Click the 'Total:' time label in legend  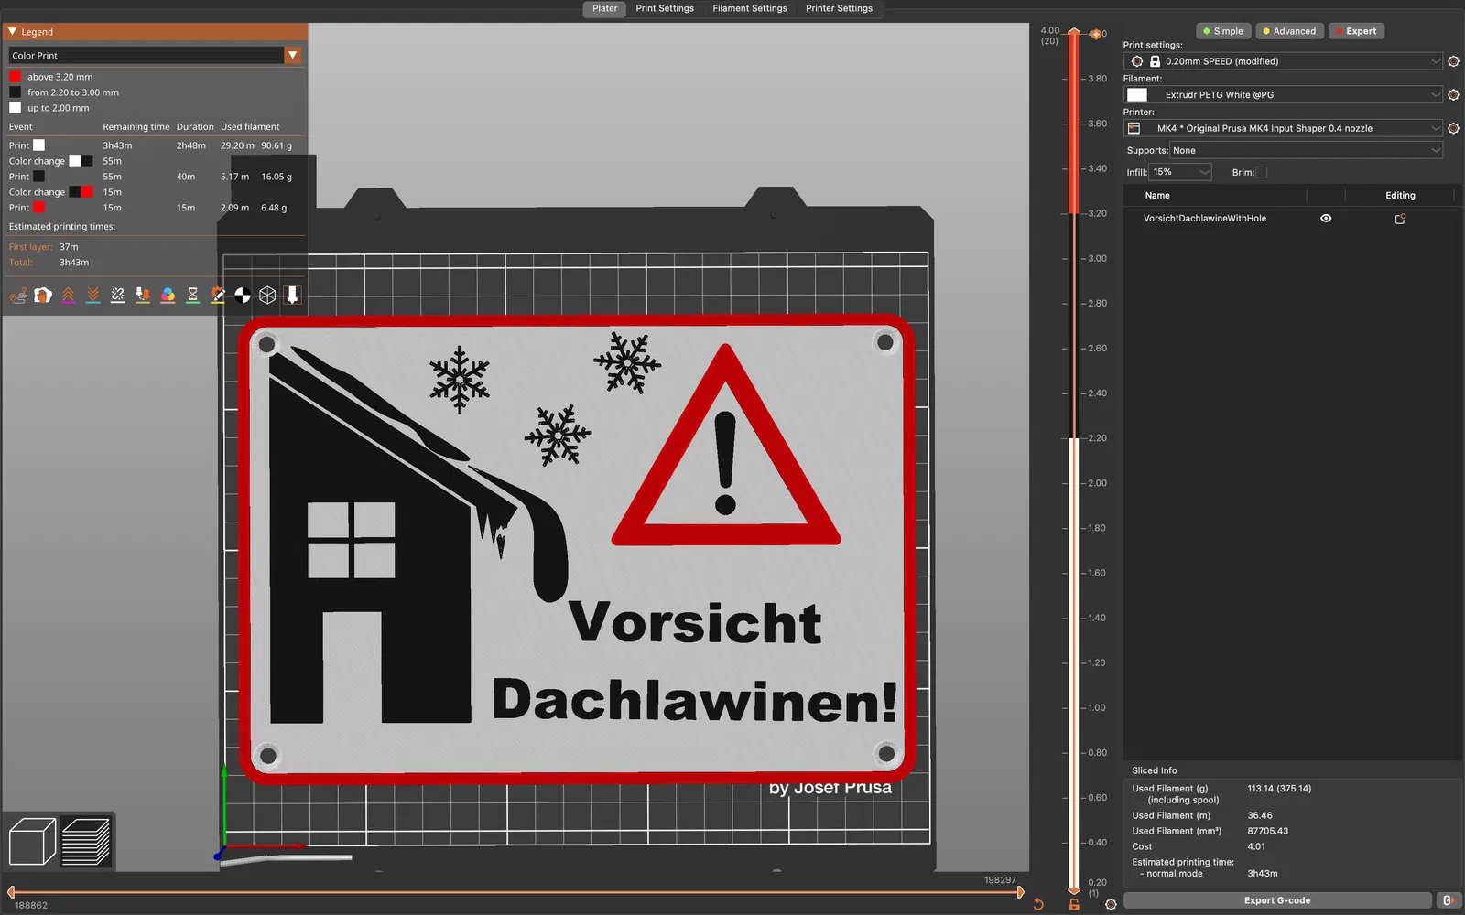20,263
